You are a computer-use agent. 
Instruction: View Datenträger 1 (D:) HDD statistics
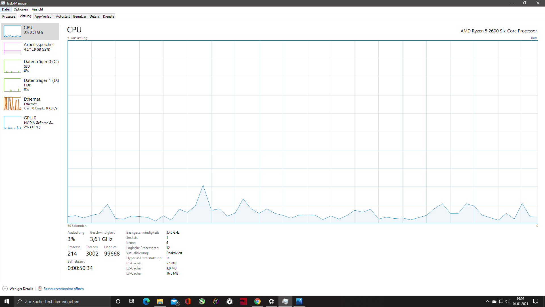point(30,85)
